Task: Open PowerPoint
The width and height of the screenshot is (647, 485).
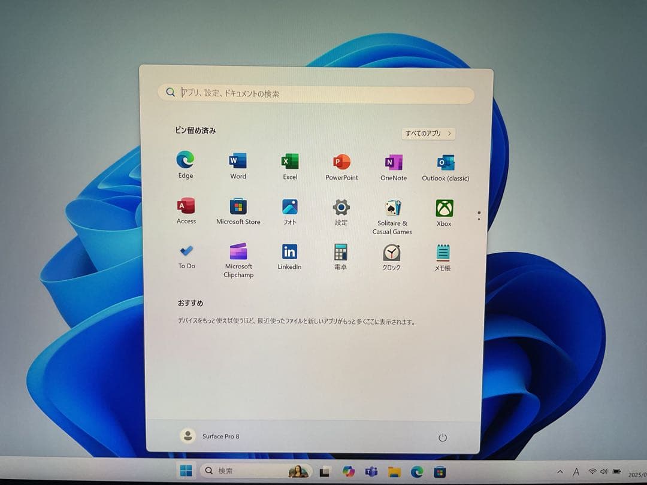Action: pos(341,160)
